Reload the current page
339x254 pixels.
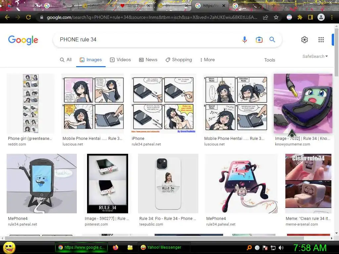[x=28, y=17]
